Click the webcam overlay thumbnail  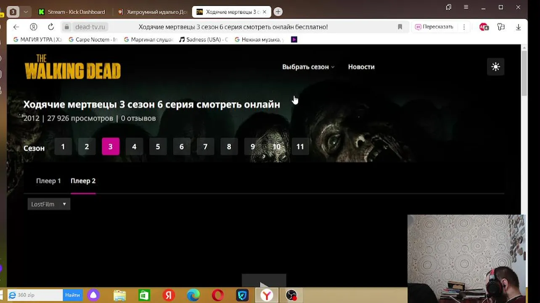(466, 258)
